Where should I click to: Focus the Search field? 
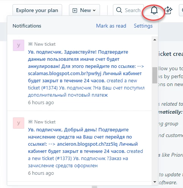128,10
